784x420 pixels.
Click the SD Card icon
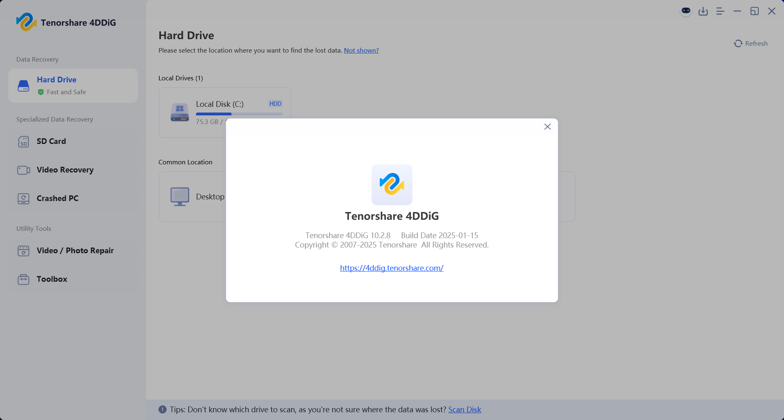pyautogui.click(x=24, y=141)
